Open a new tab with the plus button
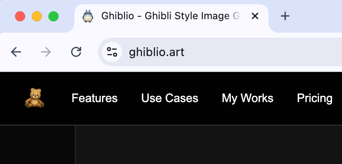This screenshot has width=342, height=164. point(285,16)
